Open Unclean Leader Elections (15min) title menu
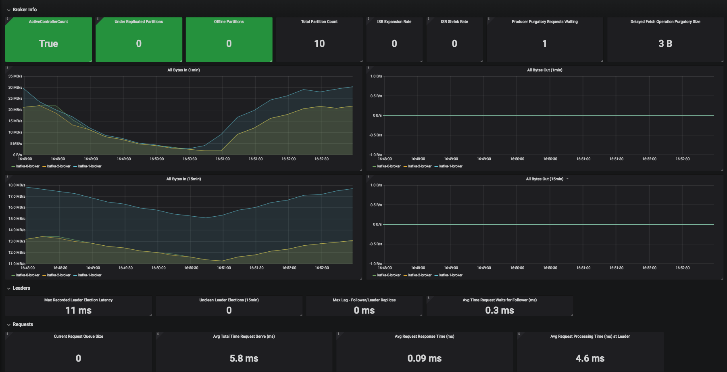This screenshot has width=727, height=372. point(229,300)
